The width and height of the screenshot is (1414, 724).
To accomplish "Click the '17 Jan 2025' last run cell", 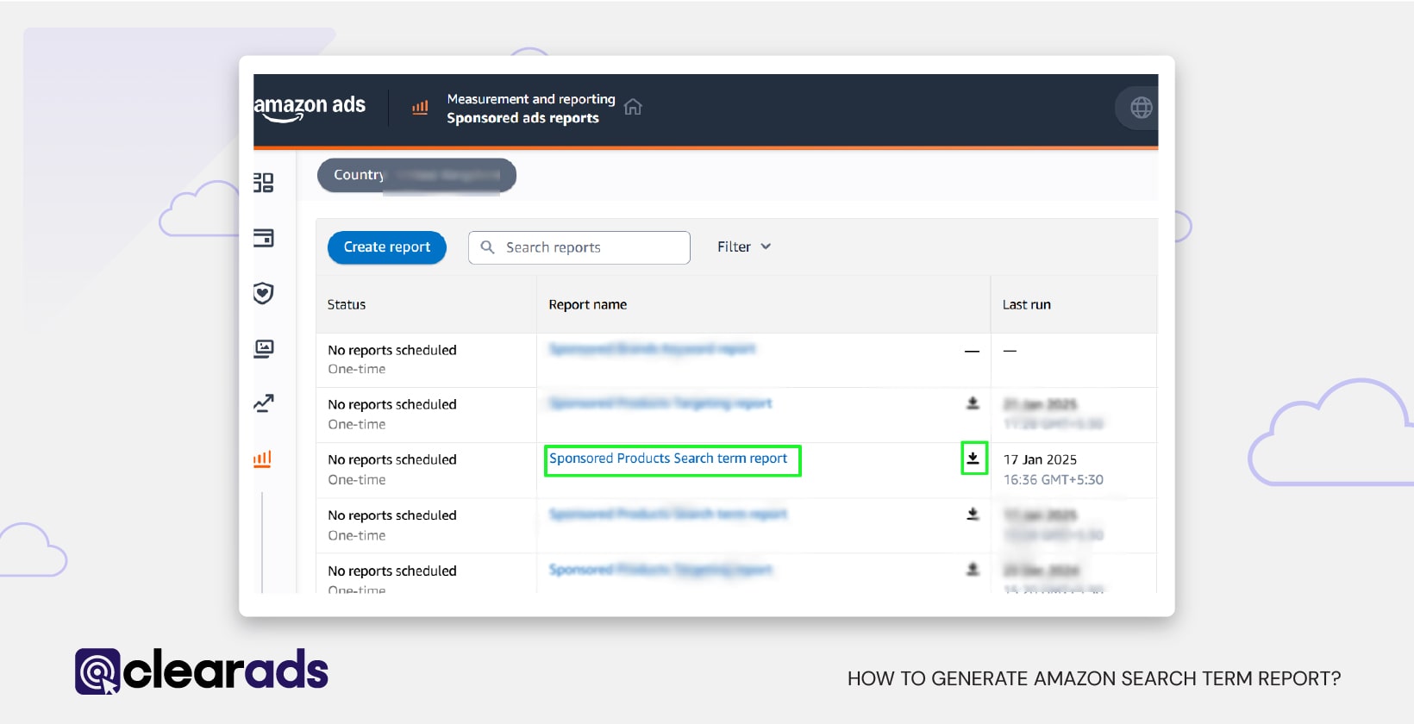I will [1040, 459].
